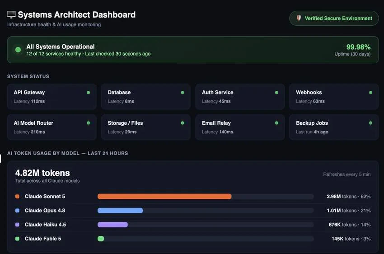Viewport: 384px width, 254px height.
Task: Click the Storage / Files status dot
Action: [183, 123]
